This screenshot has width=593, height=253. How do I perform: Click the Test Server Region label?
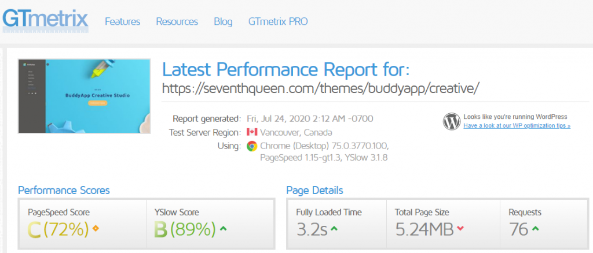(x=204, y=133)
